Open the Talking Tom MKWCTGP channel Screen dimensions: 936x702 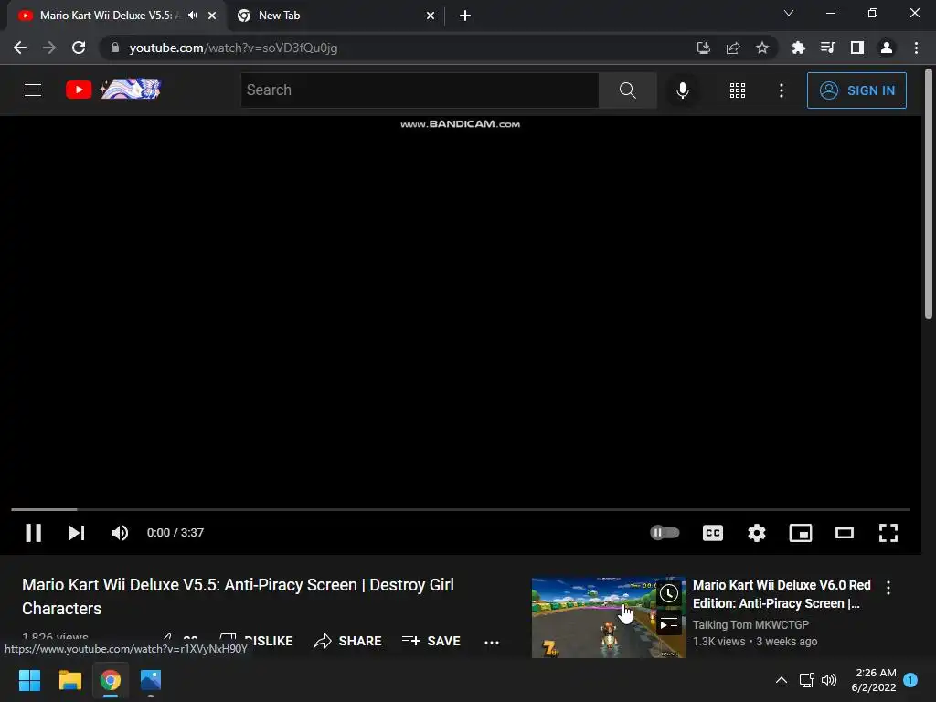tap(750, 624)
